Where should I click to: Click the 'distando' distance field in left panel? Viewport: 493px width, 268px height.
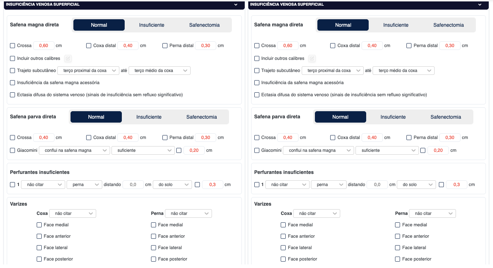pos(133,185)
